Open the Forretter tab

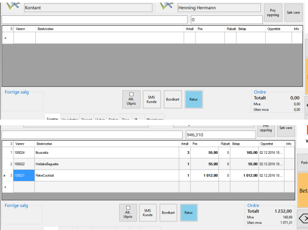point(53,119)
